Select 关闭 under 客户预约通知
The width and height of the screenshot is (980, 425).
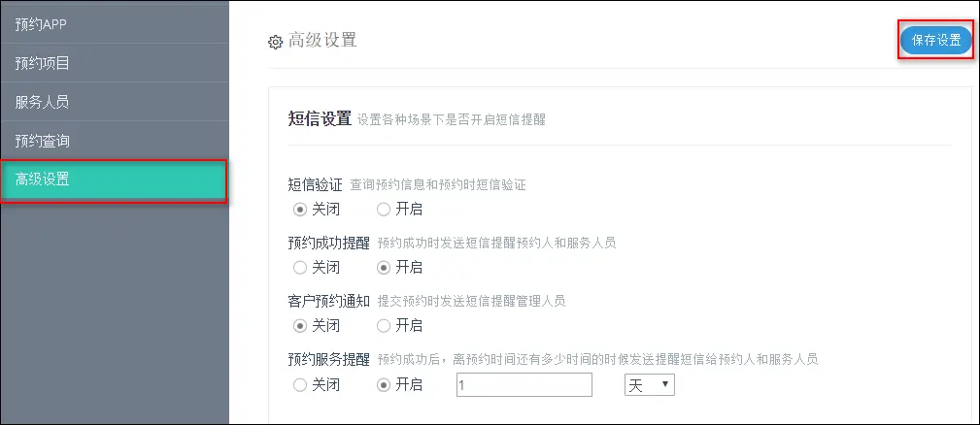tap(299, 325)
